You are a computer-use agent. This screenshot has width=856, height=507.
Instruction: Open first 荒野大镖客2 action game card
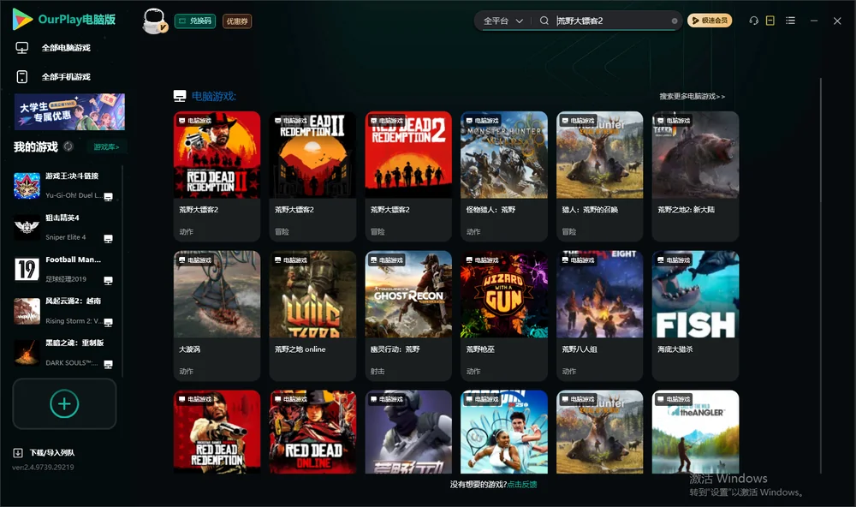coord(217,176)
